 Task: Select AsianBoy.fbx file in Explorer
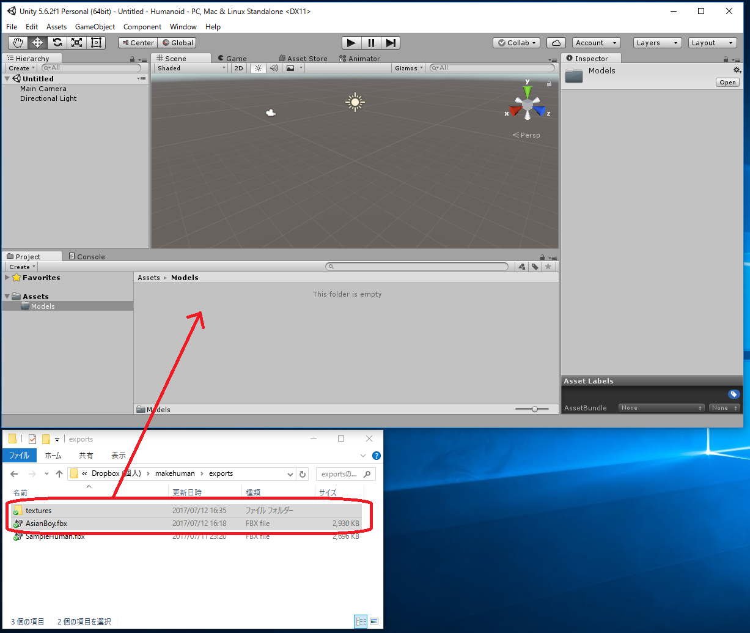pos(46,524)
